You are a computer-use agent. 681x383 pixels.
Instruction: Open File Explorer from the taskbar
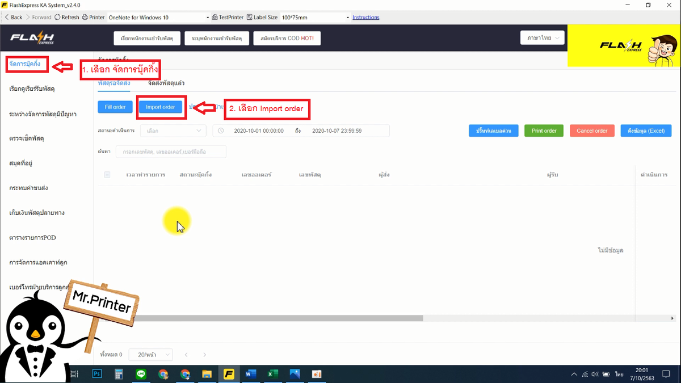point(207,374)
